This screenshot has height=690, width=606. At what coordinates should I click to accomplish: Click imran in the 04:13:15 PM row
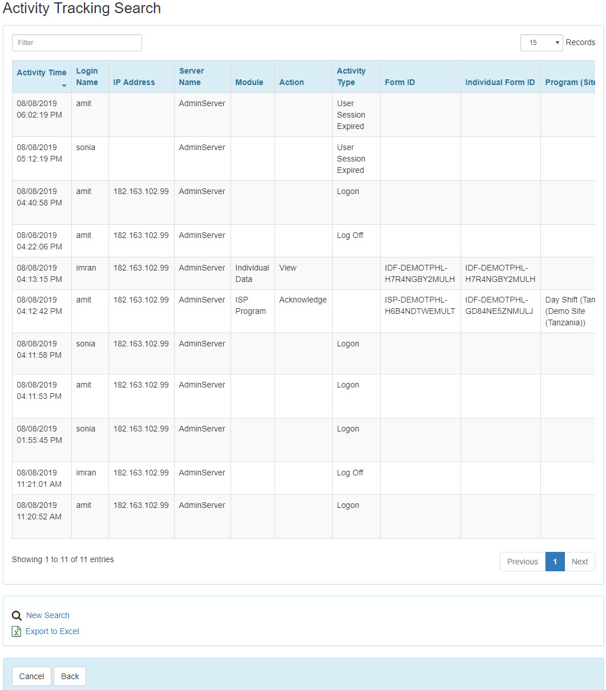click(86, 268)
